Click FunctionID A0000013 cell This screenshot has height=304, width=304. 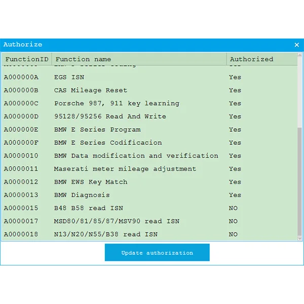point(21,195)
